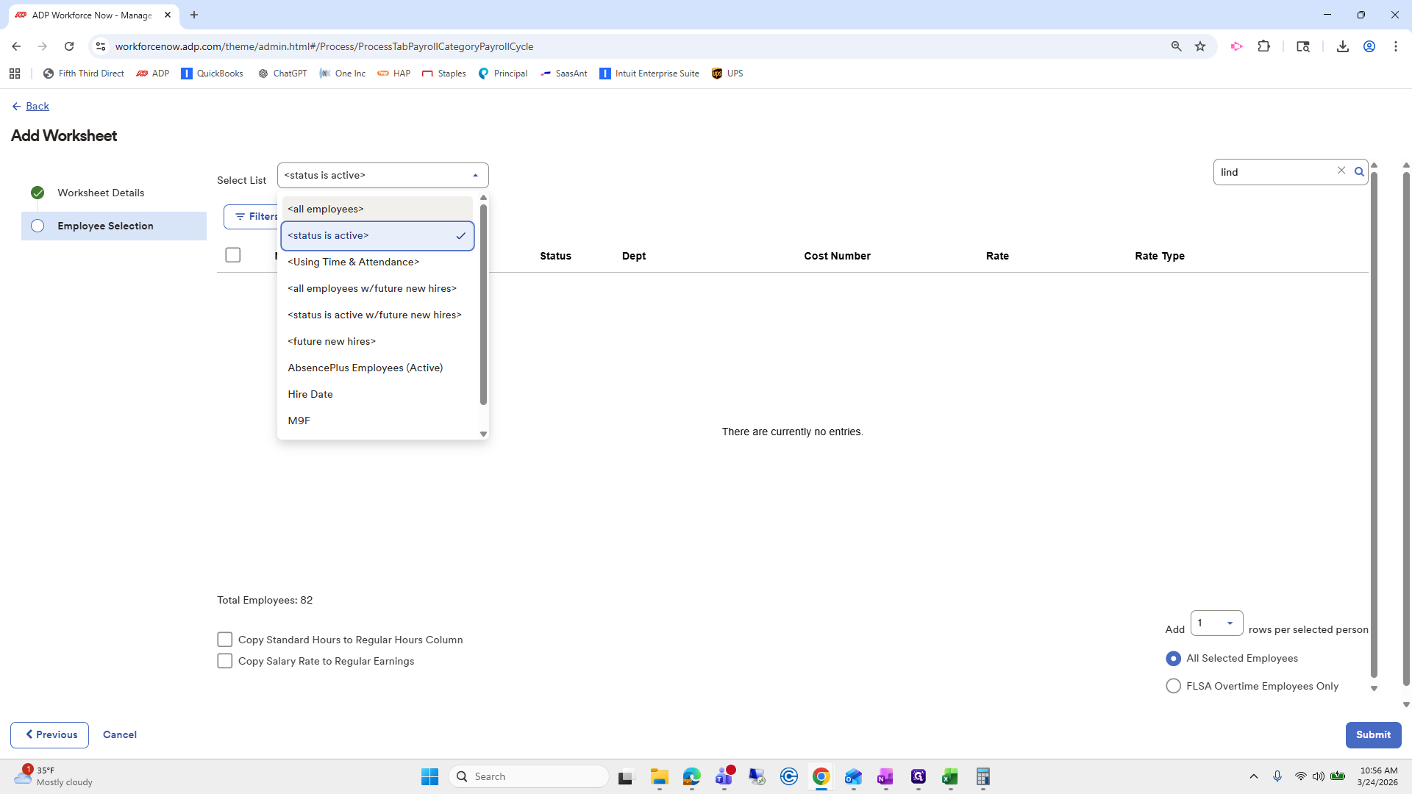Submit the worksheet
Screen dimensions: 1412x794
click(x=1373, y=735)
